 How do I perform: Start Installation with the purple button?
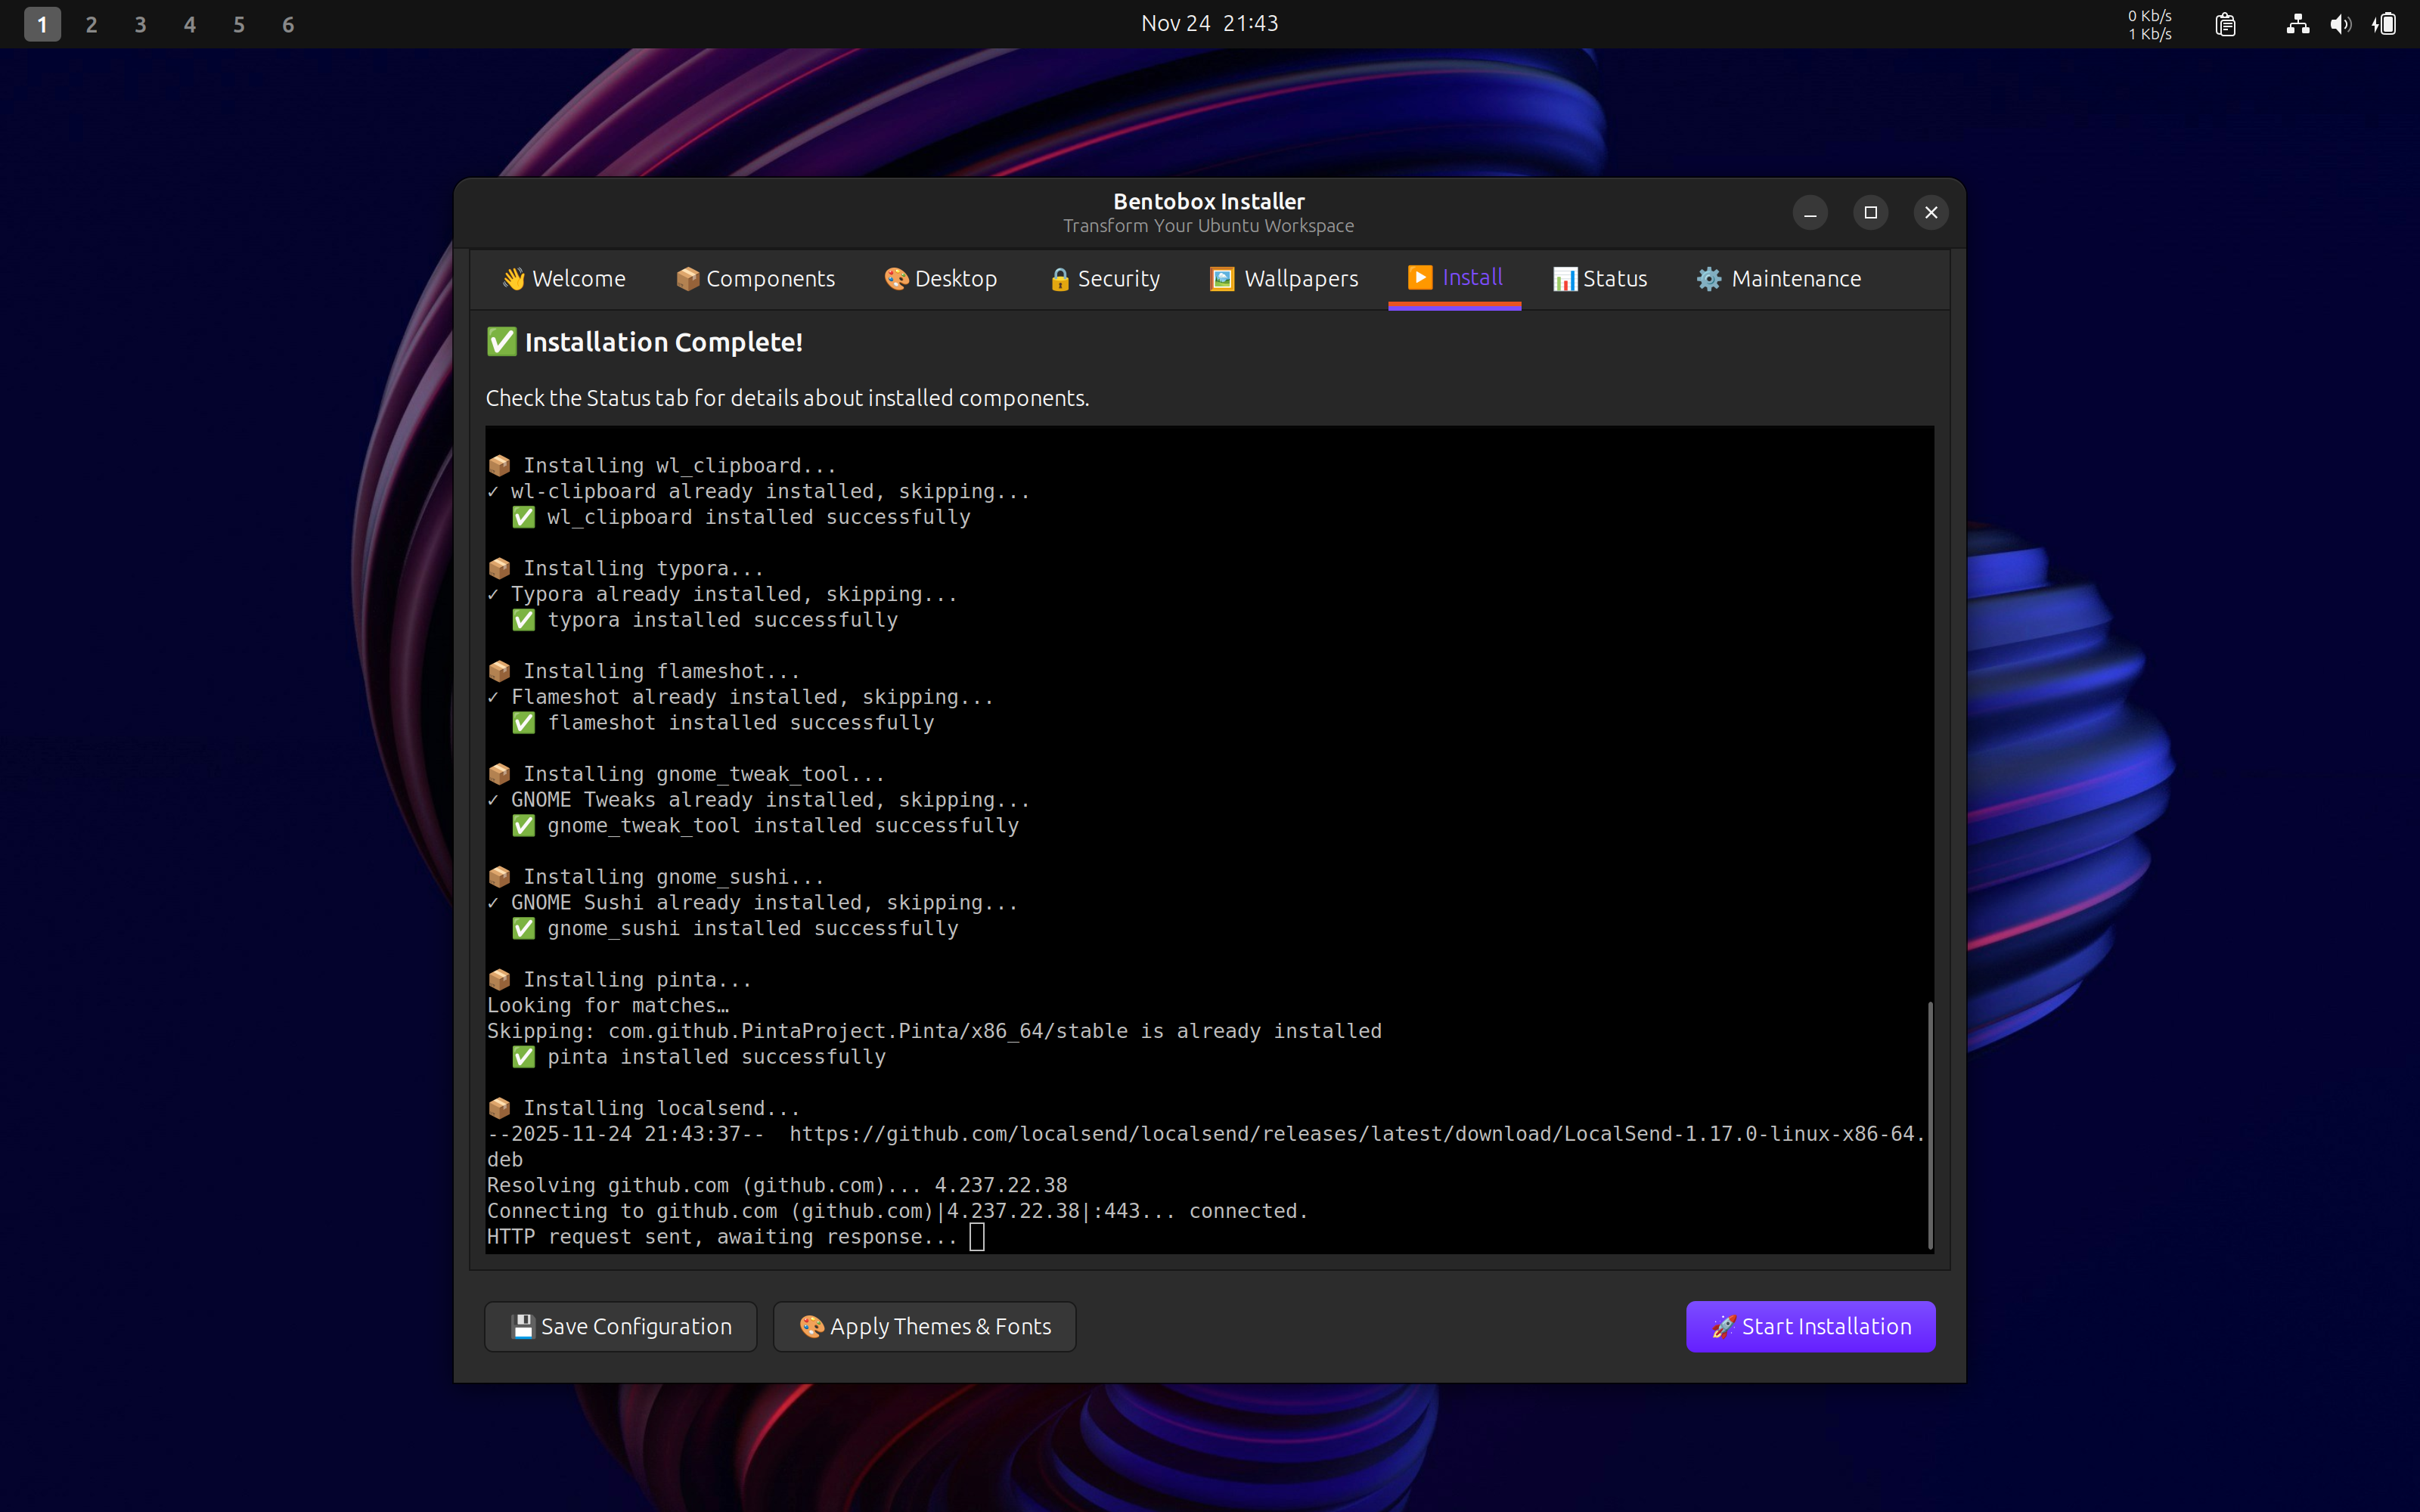point(1809,1326)
